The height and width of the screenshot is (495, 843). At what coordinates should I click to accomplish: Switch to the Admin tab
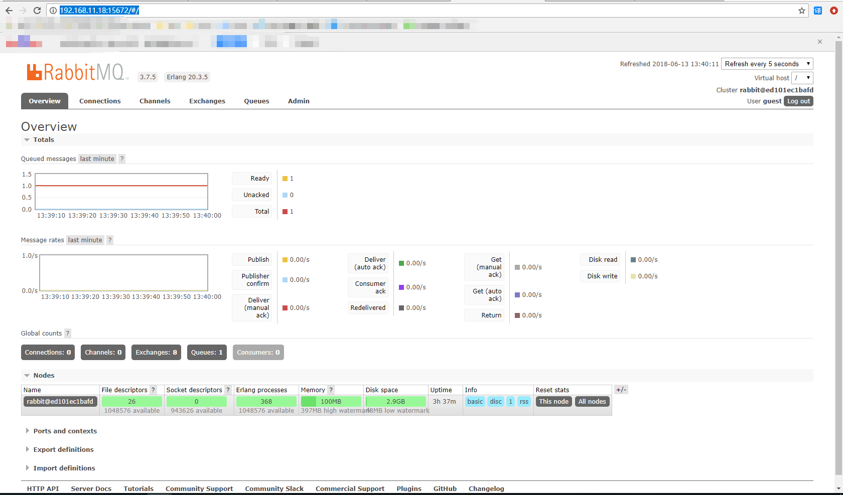click(299, 101)
